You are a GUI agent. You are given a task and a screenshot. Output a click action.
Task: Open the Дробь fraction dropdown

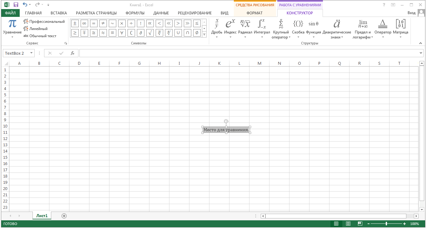click(x=217, y=28)
